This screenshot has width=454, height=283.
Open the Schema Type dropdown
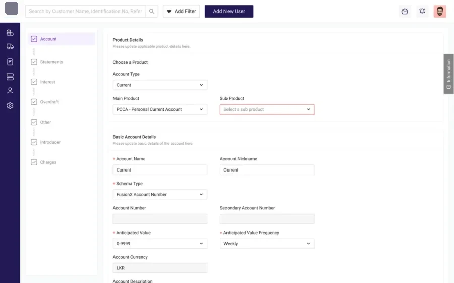pyautogui.click(x=160, y=194)
